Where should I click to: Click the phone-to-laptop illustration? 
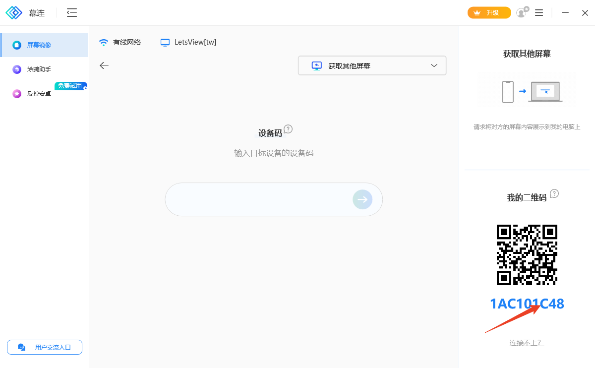coord(532,92)
